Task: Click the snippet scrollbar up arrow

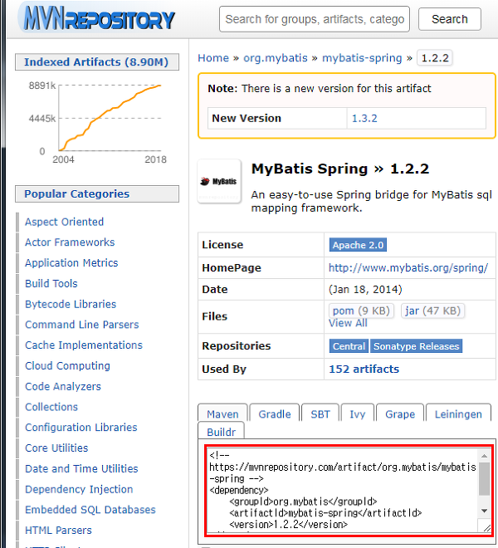Action: [484, 455]
